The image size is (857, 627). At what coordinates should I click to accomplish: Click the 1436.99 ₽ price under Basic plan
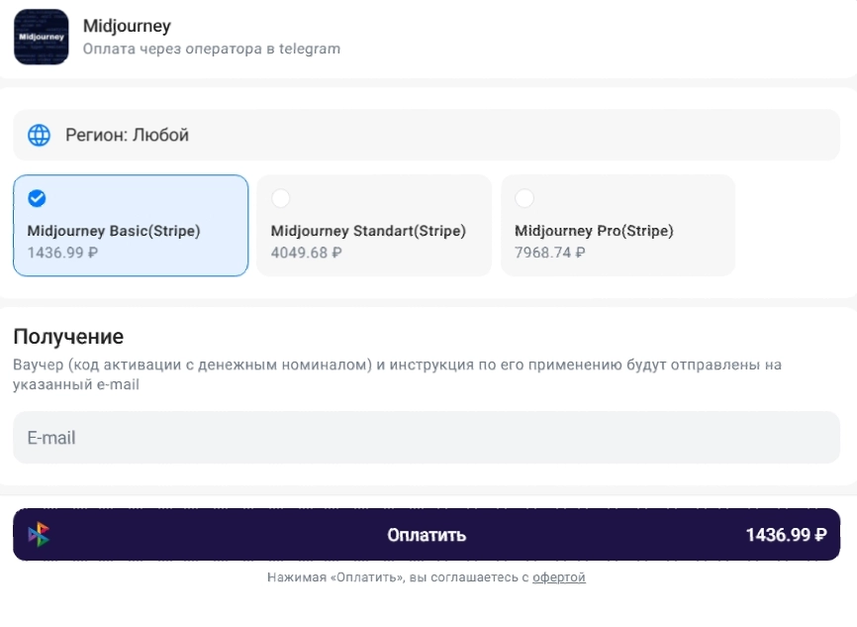(x=63, y=253)
